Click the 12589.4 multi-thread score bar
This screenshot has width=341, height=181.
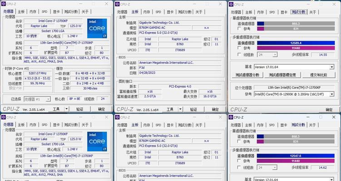click(x=296, y=43)
